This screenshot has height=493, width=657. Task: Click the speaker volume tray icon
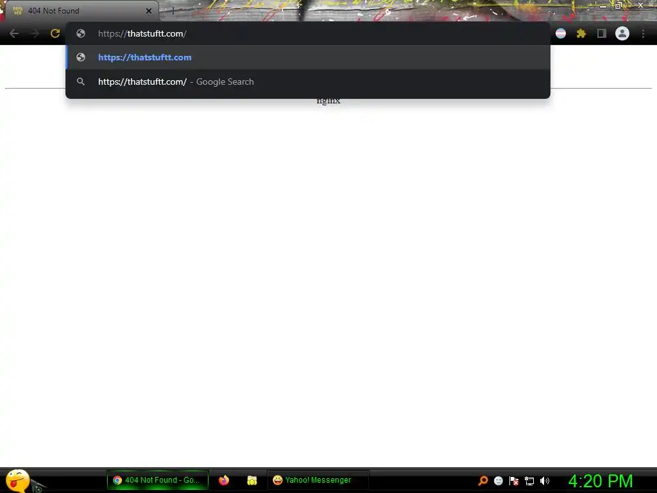click(545, 481)
